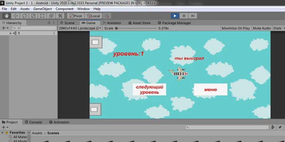The height and width of the screenshot is (142, 285).
Task: Open the GameObject menu
Action: [x=42, y=9]
